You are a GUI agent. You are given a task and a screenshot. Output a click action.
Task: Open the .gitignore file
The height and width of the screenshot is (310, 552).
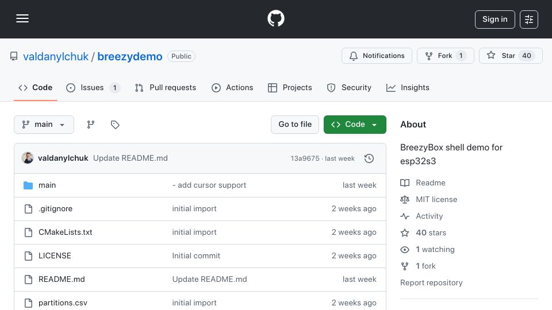tap(55, 209)
